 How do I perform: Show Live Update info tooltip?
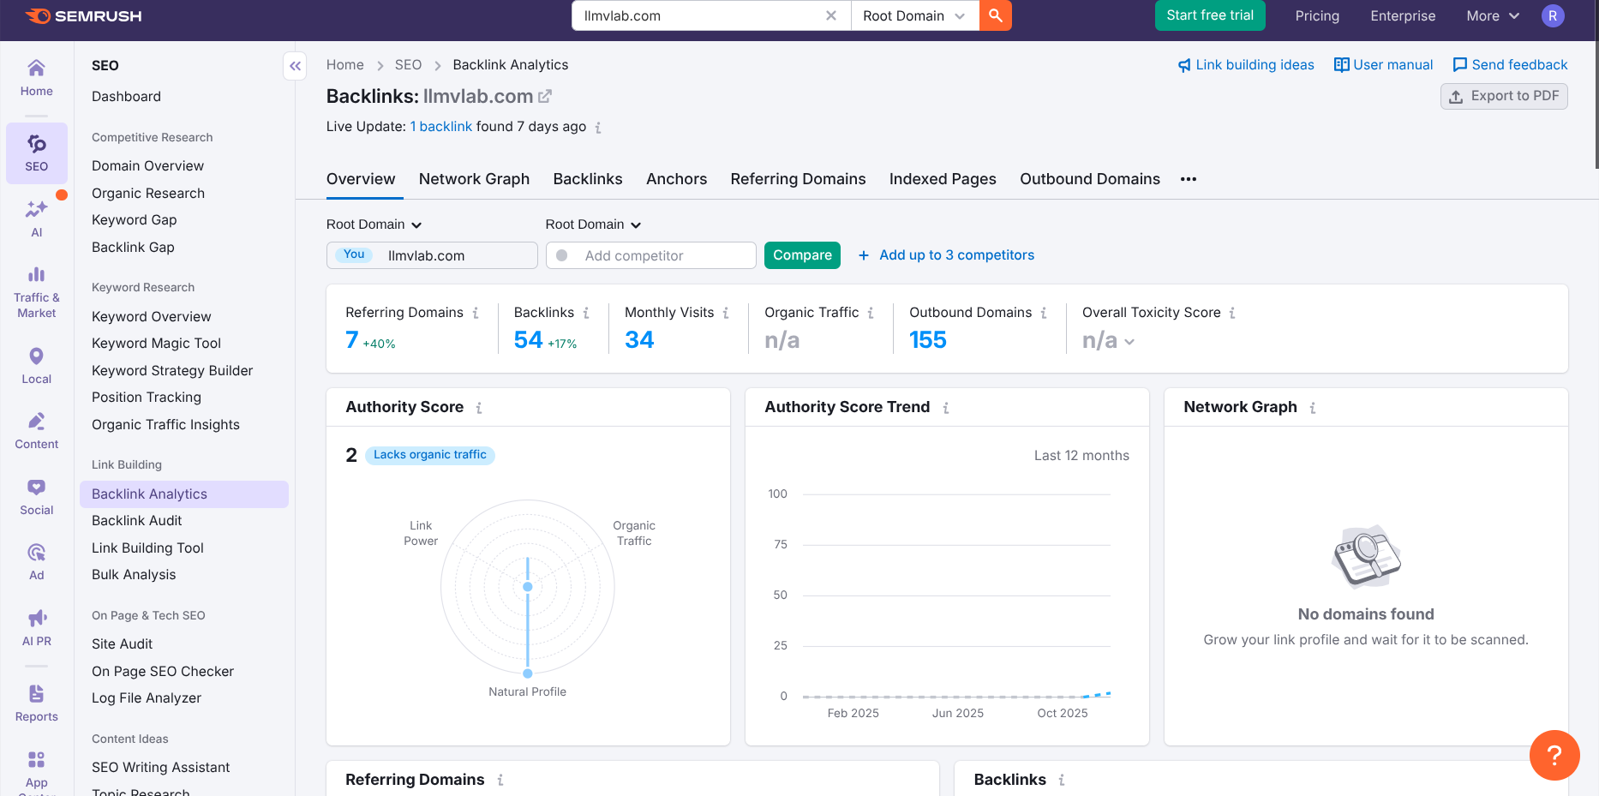click(x=598, y=128)
